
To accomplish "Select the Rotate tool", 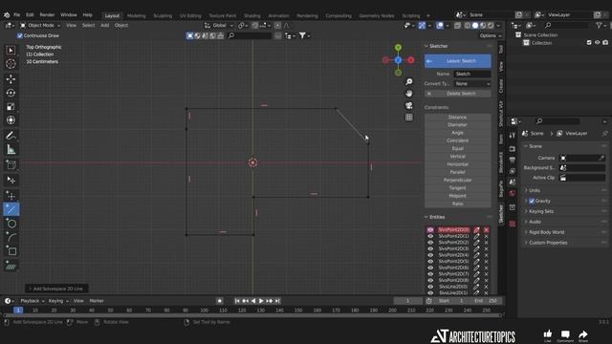I will click(x=11, y=93).
